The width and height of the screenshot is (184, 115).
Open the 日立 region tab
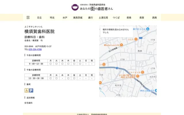(x=39, y=18)
